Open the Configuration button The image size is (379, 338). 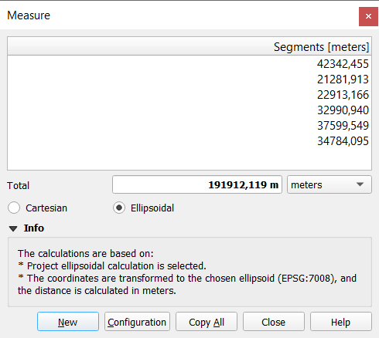coord(137,322)
